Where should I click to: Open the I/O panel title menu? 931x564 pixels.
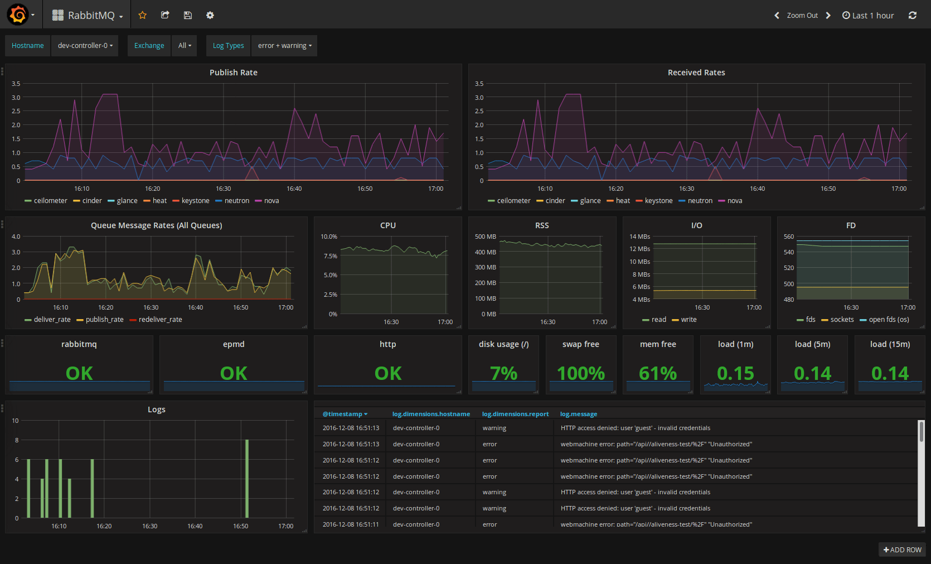(696, 225)
